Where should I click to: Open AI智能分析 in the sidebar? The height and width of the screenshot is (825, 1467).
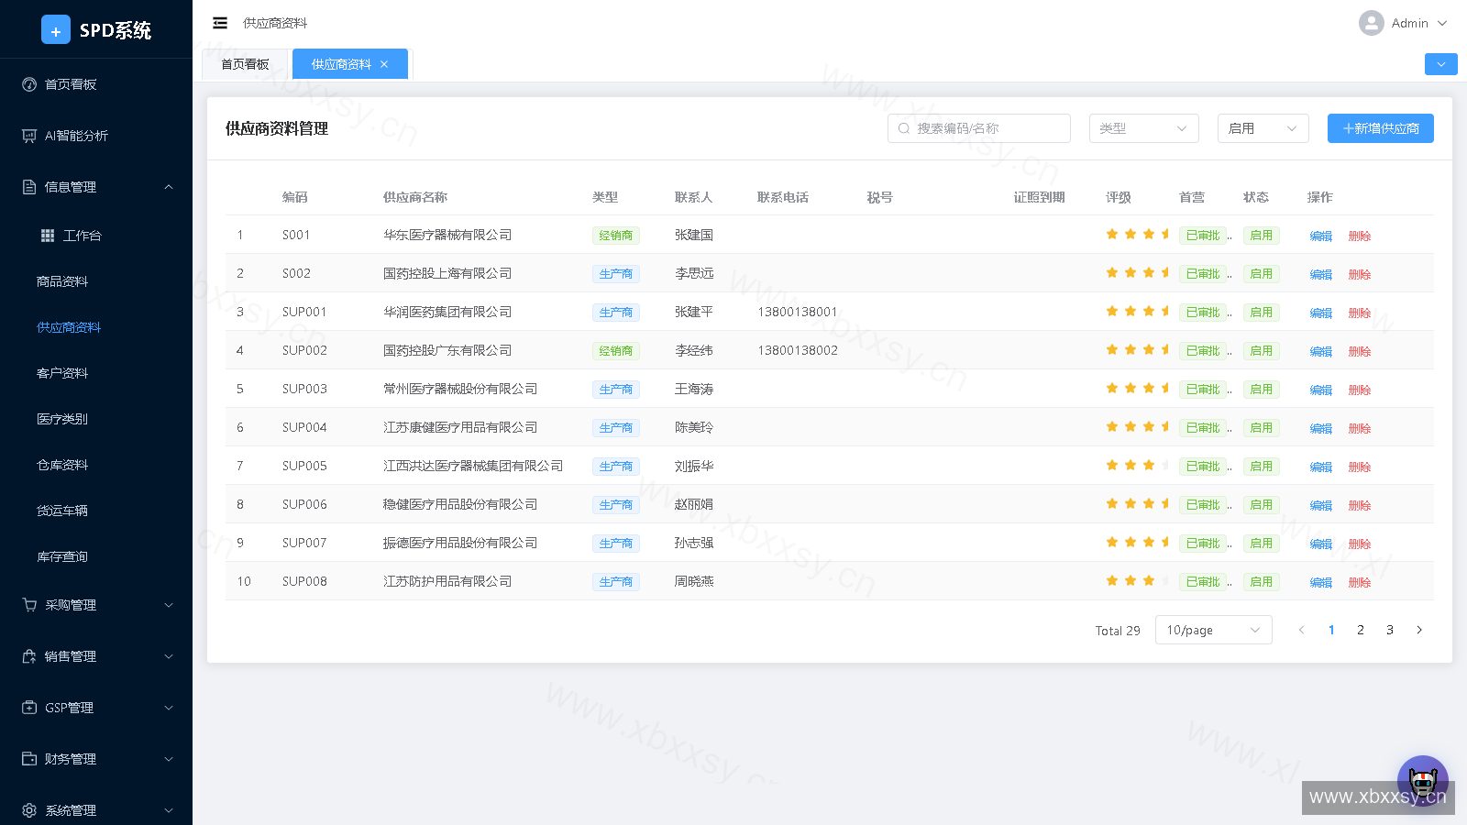96,136
